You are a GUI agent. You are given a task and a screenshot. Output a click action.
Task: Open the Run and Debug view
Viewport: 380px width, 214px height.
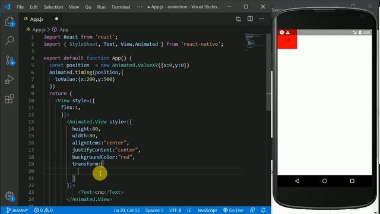pos(9,79)
